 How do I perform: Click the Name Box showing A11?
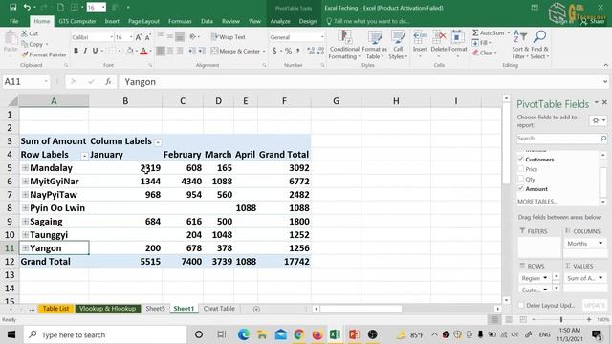point(26,82)
